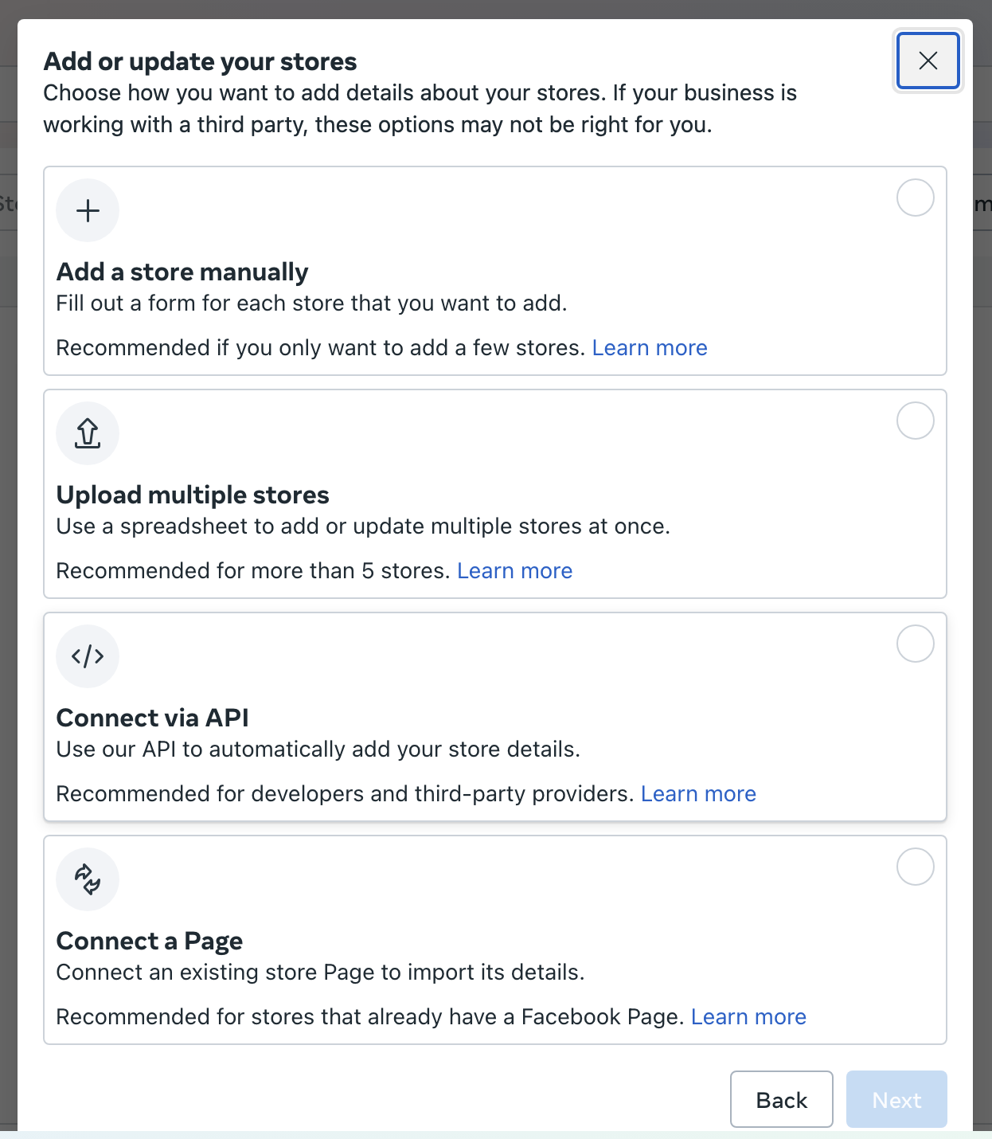Select the Add a store manually radio button

(x=916, y=198)
